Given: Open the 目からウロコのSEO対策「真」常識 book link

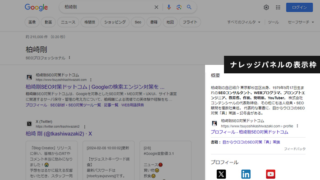Looking at the screenshot, I should tap(251, 142).
